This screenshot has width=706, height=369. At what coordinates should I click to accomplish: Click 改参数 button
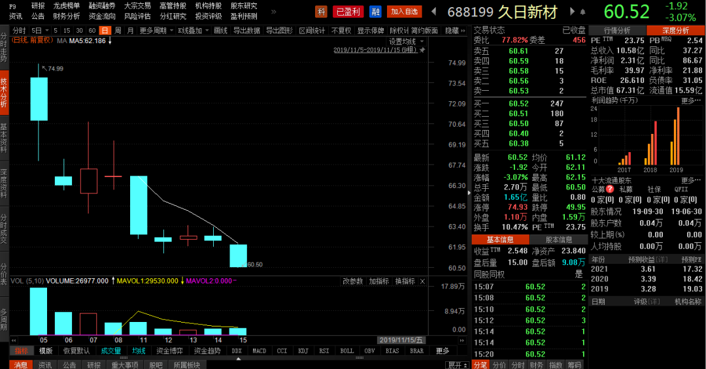(x=352, y=281)
